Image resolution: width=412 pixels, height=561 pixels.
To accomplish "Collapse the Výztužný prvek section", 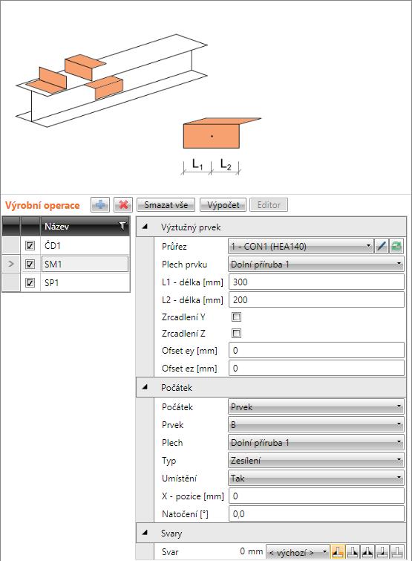I will coord(145,227).
